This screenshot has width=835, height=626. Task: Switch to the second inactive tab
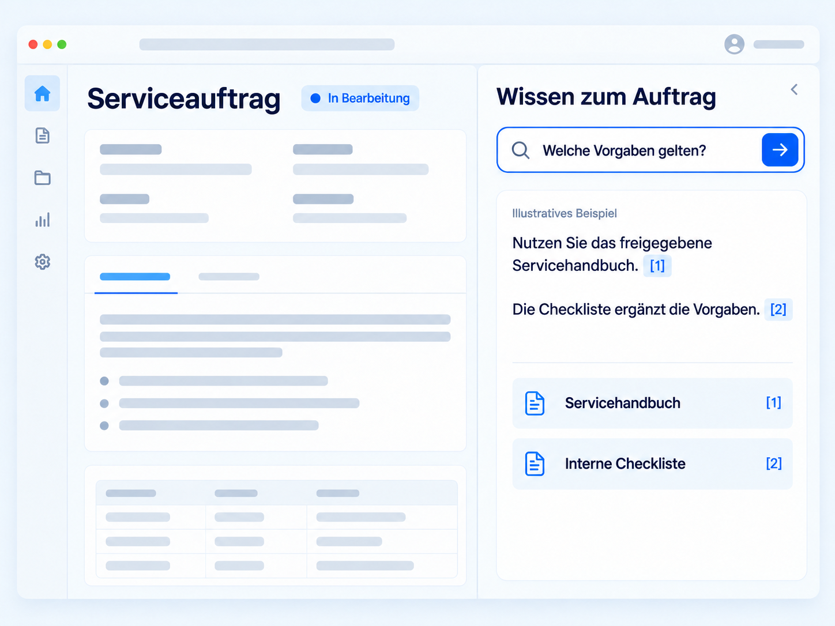[x=229, y=277]
